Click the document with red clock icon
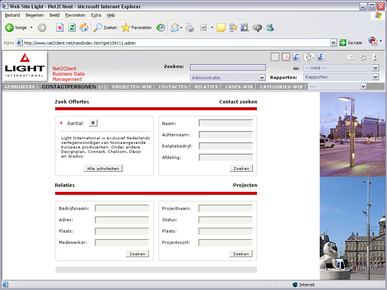The height and width of the screenshot is (290, 387). (286, 57)
